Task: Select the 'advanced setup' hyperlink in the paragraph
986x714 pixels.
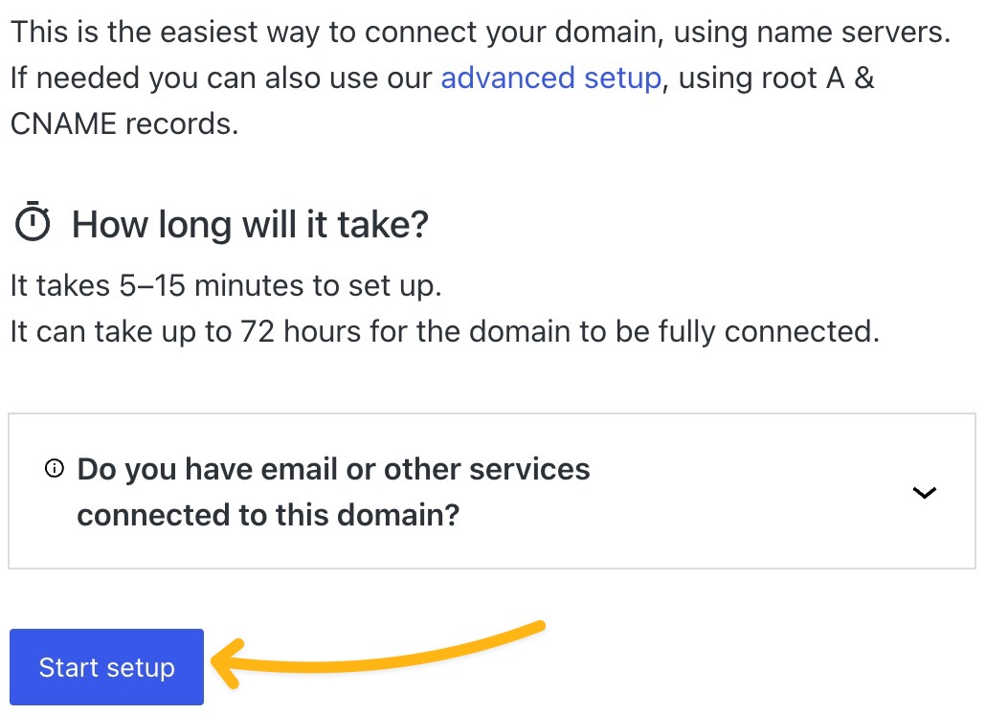Action: pos(551,78)
